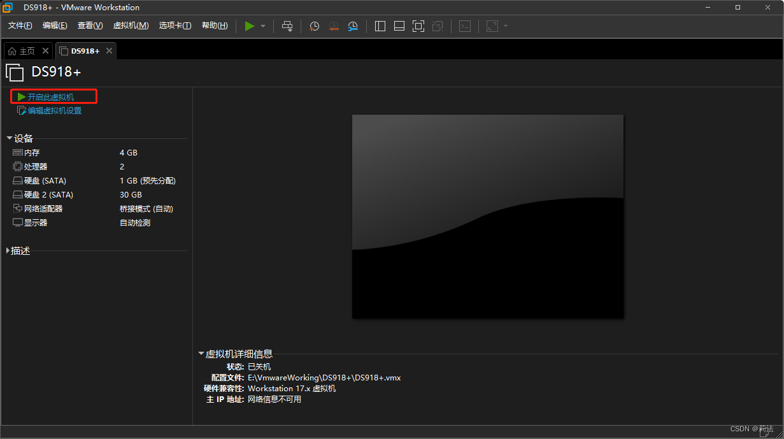784x439 pixels.
Task: Open the 选项卡(T) menu
Action: click(x=175, y=25)
